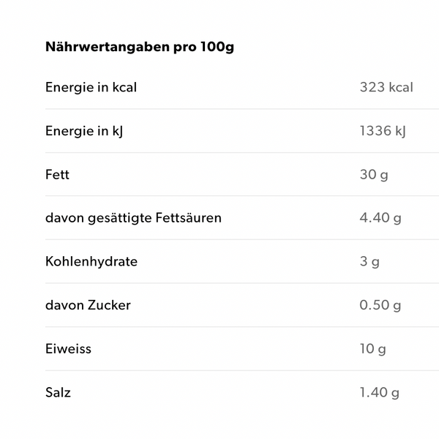439x439 pixels.
Task: Select the Salz row label
Action: click(58, 392)
